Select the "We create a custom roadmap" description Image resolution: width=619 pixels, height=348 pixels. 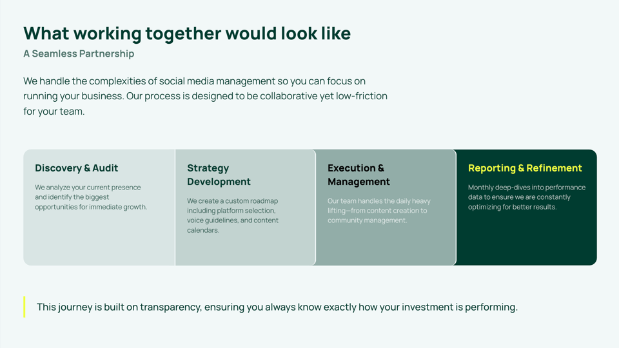tap(233, 215)
